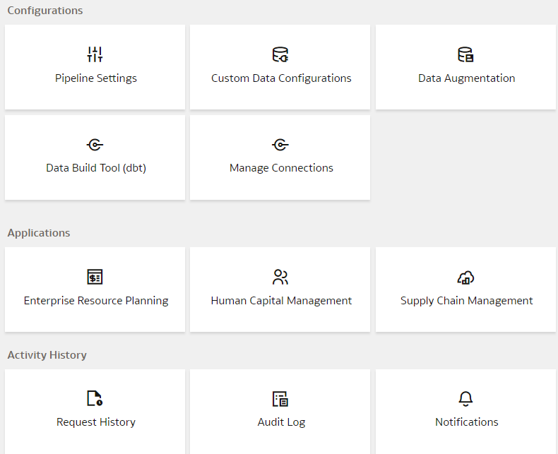Viewport: 558px width, 454px height.
Task: View the Request History label
Action: (96, 422)
